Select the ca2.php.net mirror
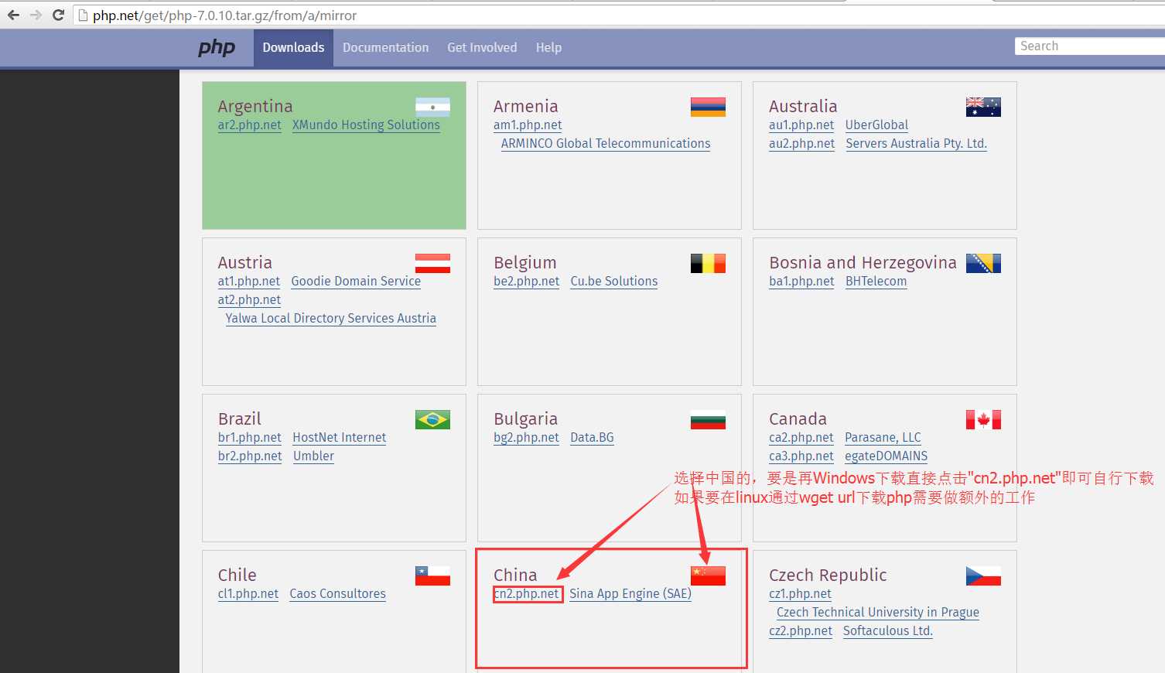The image size is (1165, 673). [801, 437]
